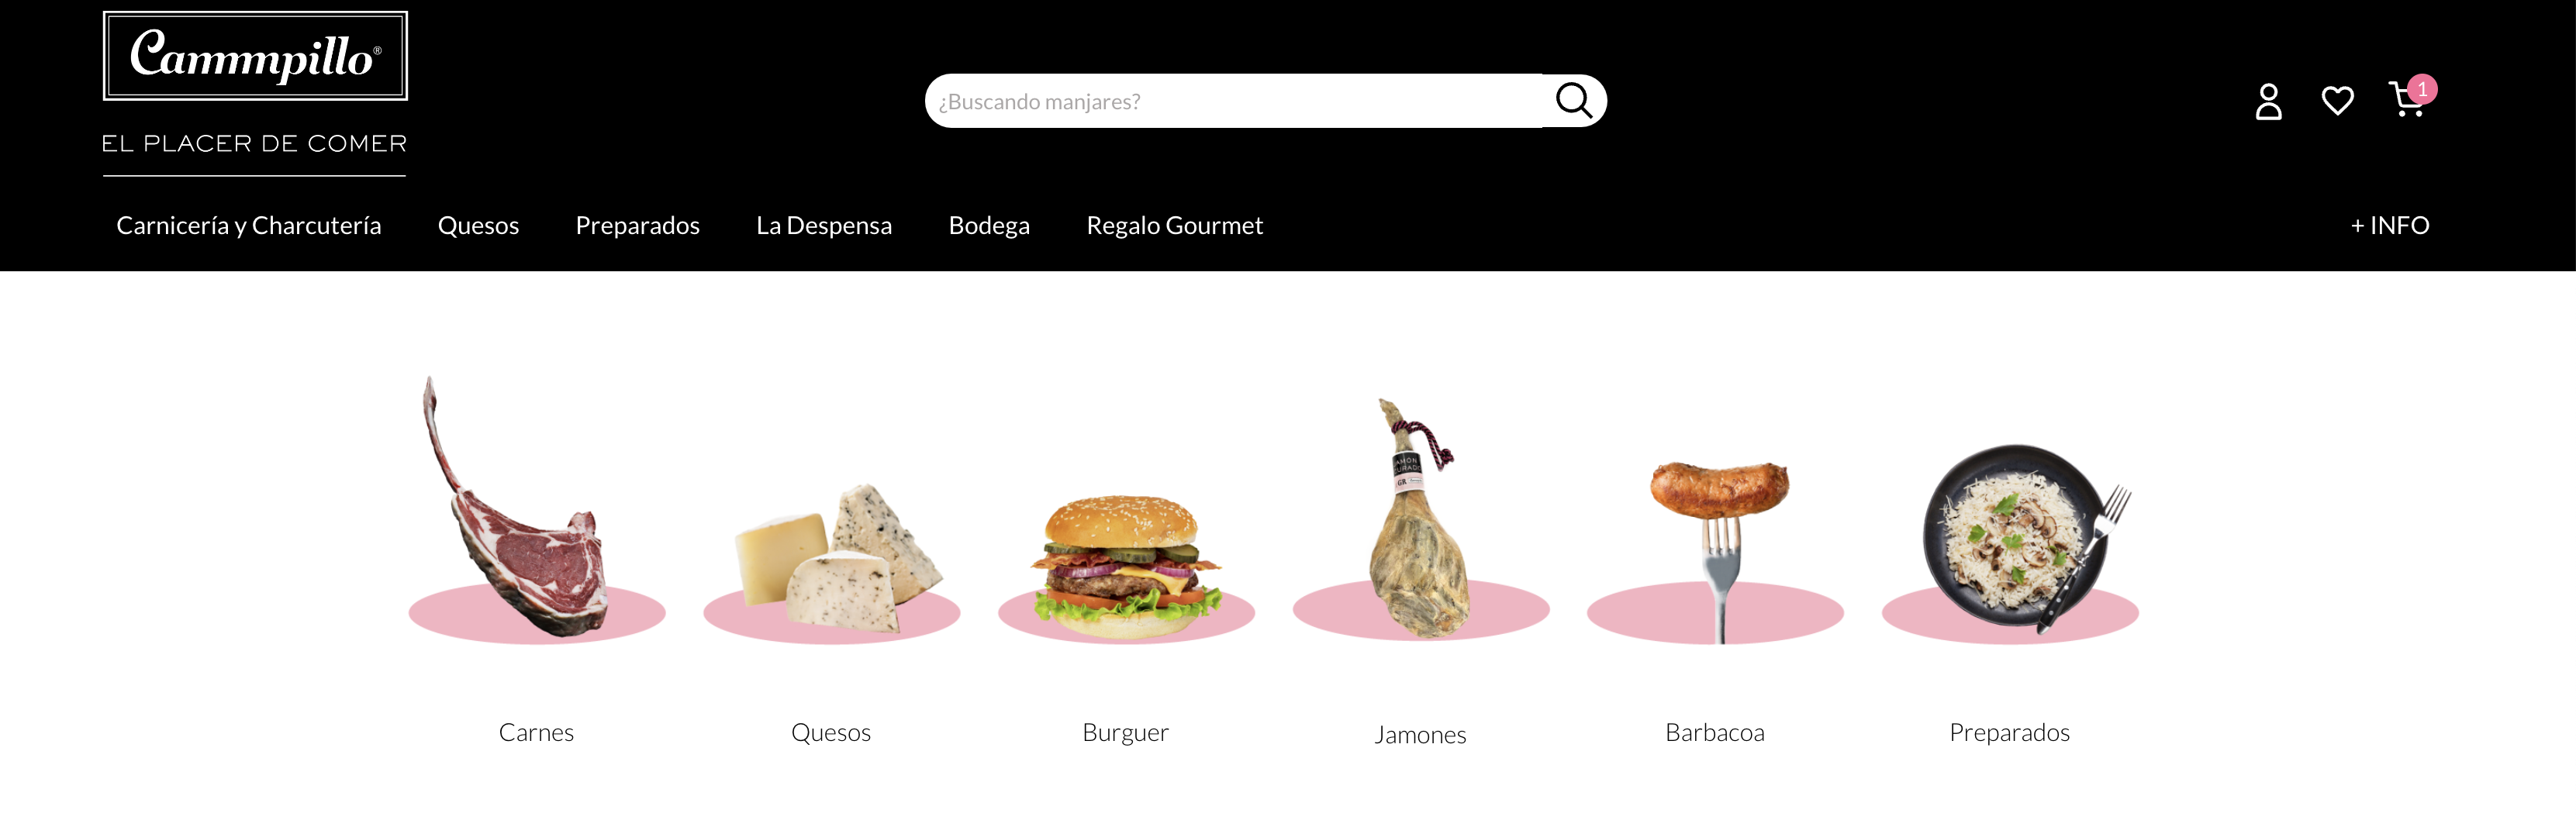Screen dimensions: 2576x820
Task: Open the wishlist heart icon
Action: pos(2337,101)
